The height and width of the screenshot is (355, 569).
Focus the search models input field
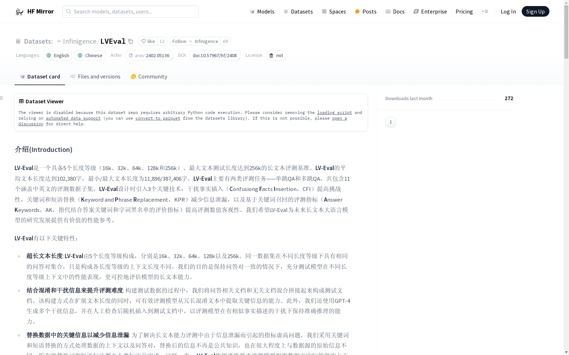pyautogui.click(x=131, y=11)
